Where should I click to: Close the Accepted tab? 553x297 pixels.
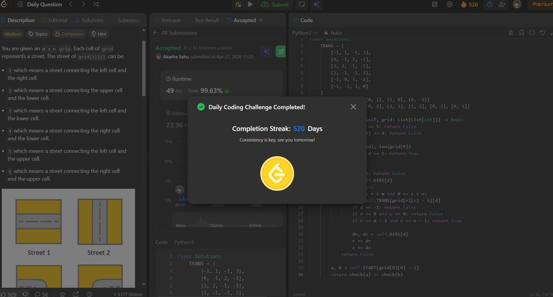260,20
